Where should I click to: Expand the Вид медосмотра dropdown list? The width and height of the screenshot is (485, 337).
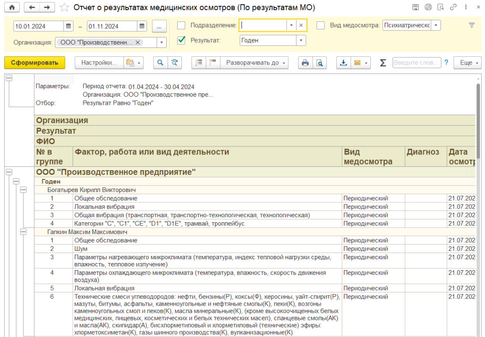(x=435, y=26)
